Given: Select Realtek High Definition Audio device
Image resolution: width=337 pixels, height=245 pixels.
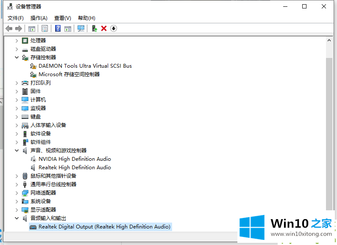Looking at the screenshot, I should click(x=75, y=168).
